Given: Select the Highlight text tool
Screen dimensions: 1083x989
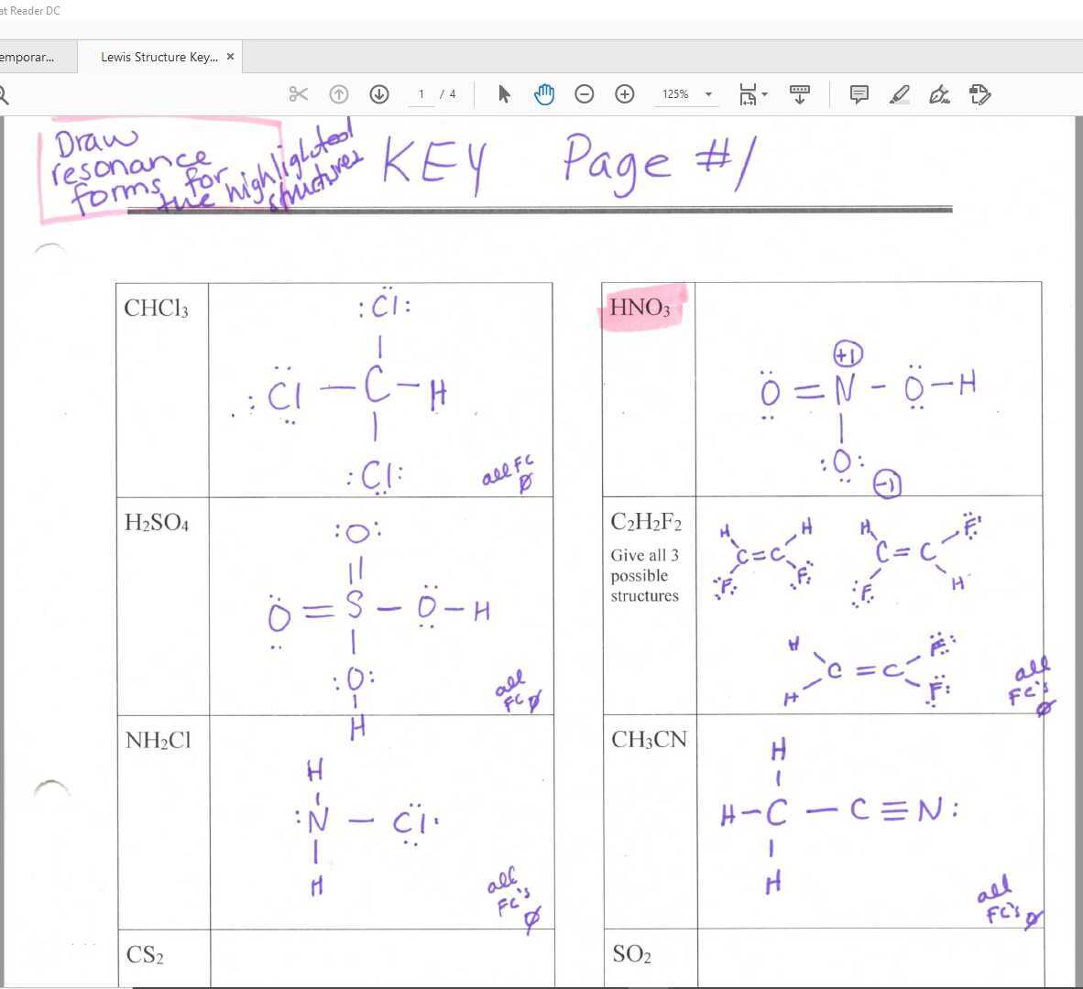Looking at the screenshot, I should 900,93.
